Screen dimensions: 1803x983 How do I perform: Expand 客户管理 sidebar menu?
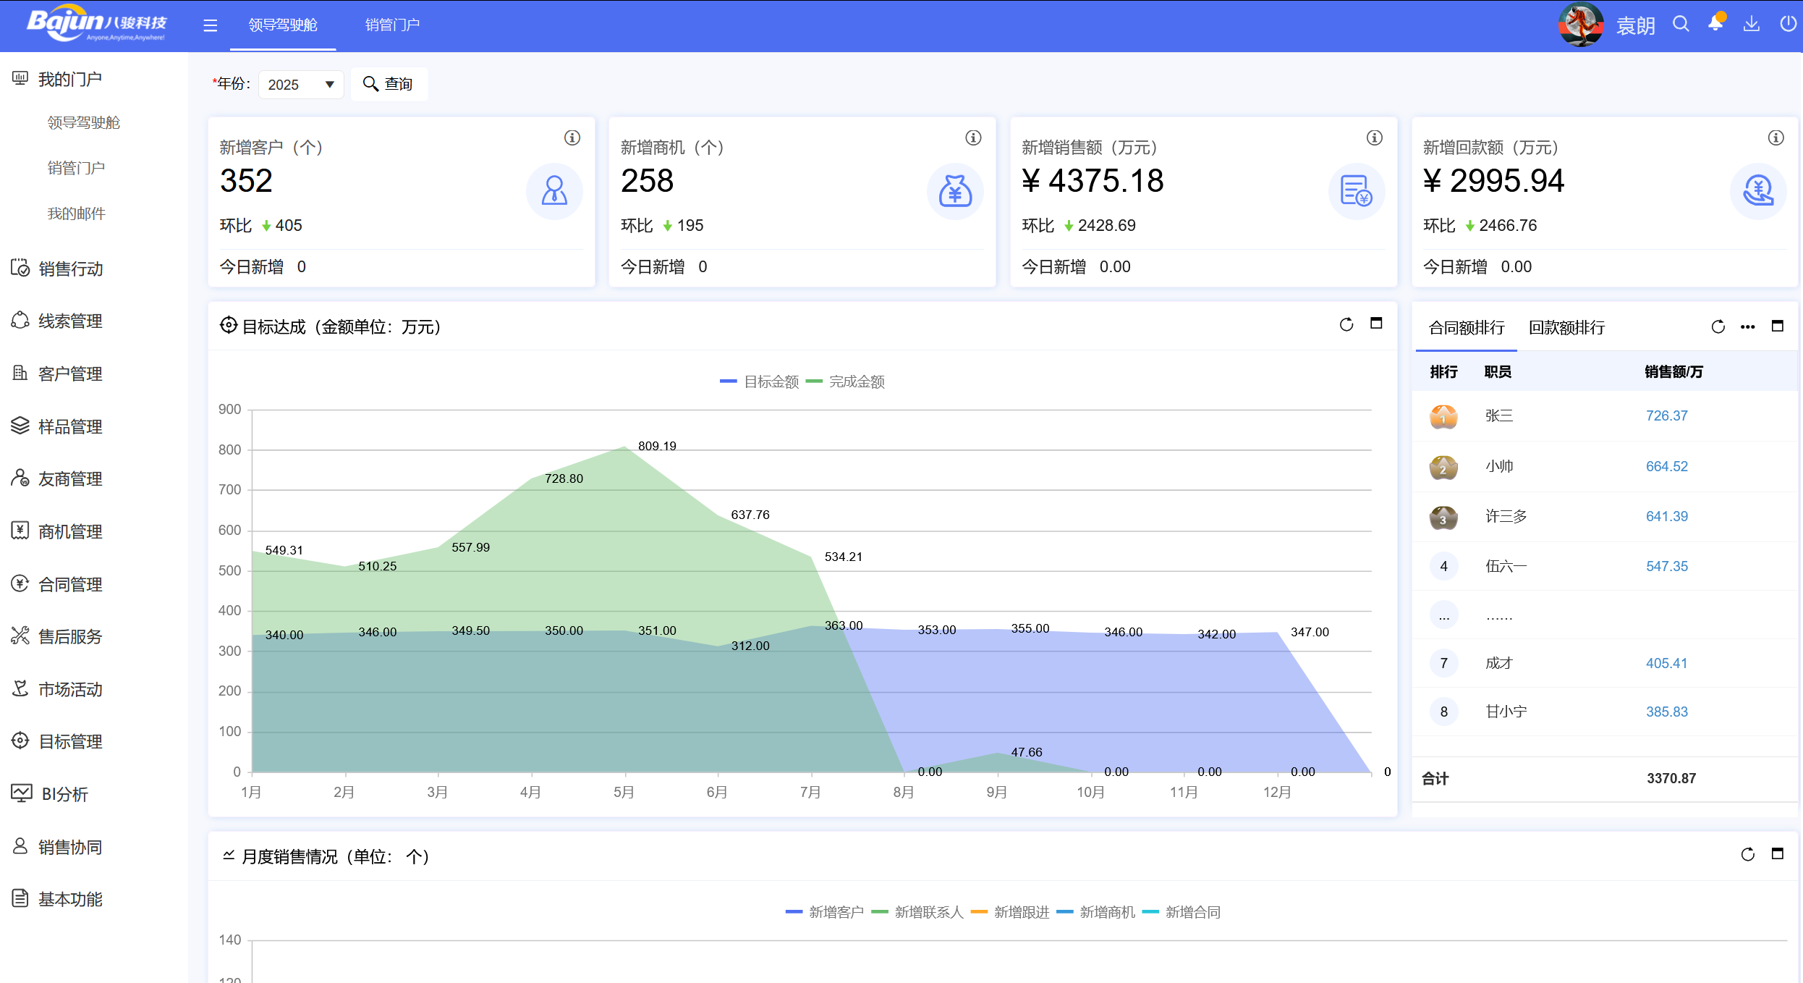tap(70, 374)
